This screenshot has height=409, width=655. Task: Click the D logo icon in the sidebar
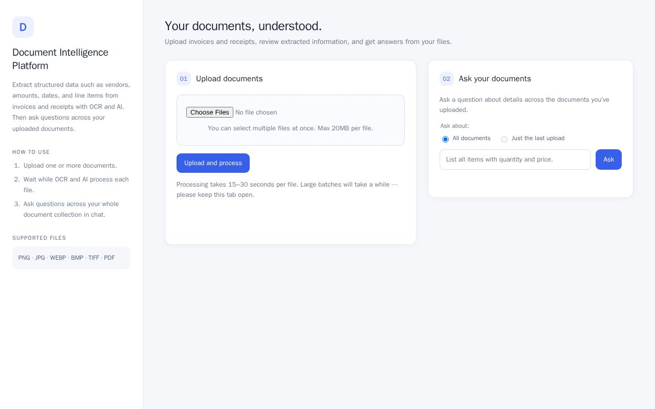[23, 27]
